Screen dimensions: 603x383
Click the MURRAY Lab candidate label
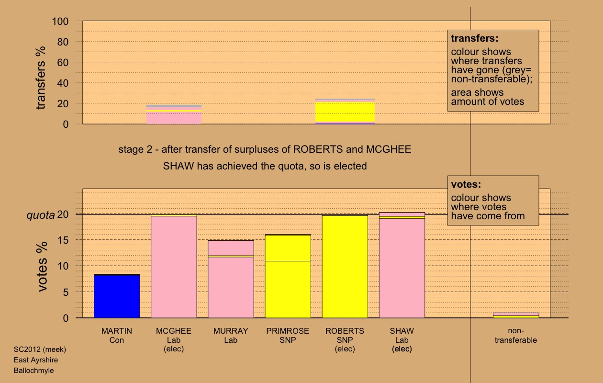click(x=231, y=336)
